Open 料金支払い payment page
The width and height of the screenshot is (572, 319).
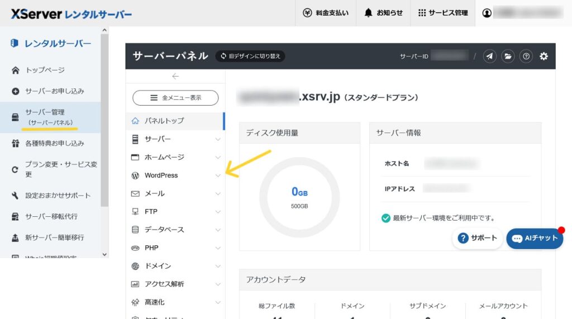tap(326, 13)
